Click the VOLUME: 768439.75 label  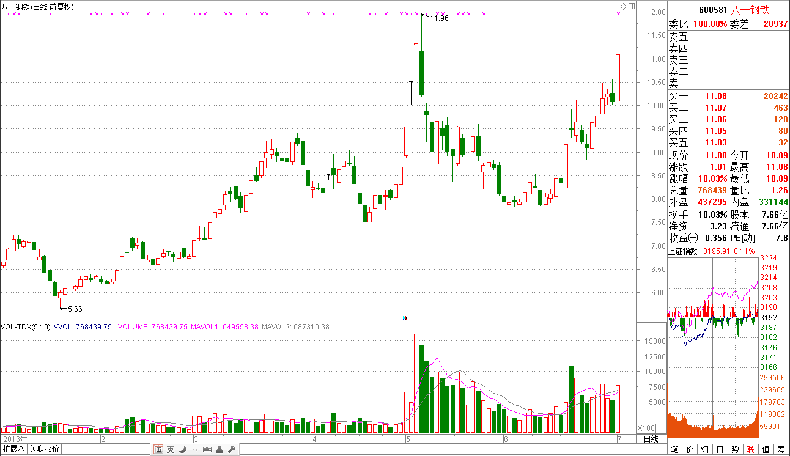point(152,327)
